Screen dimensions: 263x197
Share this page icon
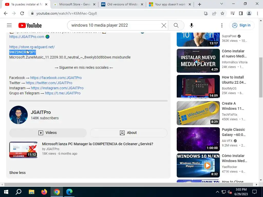tap(214, 13)
